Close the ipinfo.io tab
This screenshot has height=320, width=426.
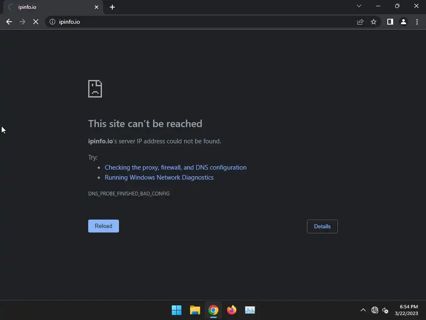pos(97,7)
